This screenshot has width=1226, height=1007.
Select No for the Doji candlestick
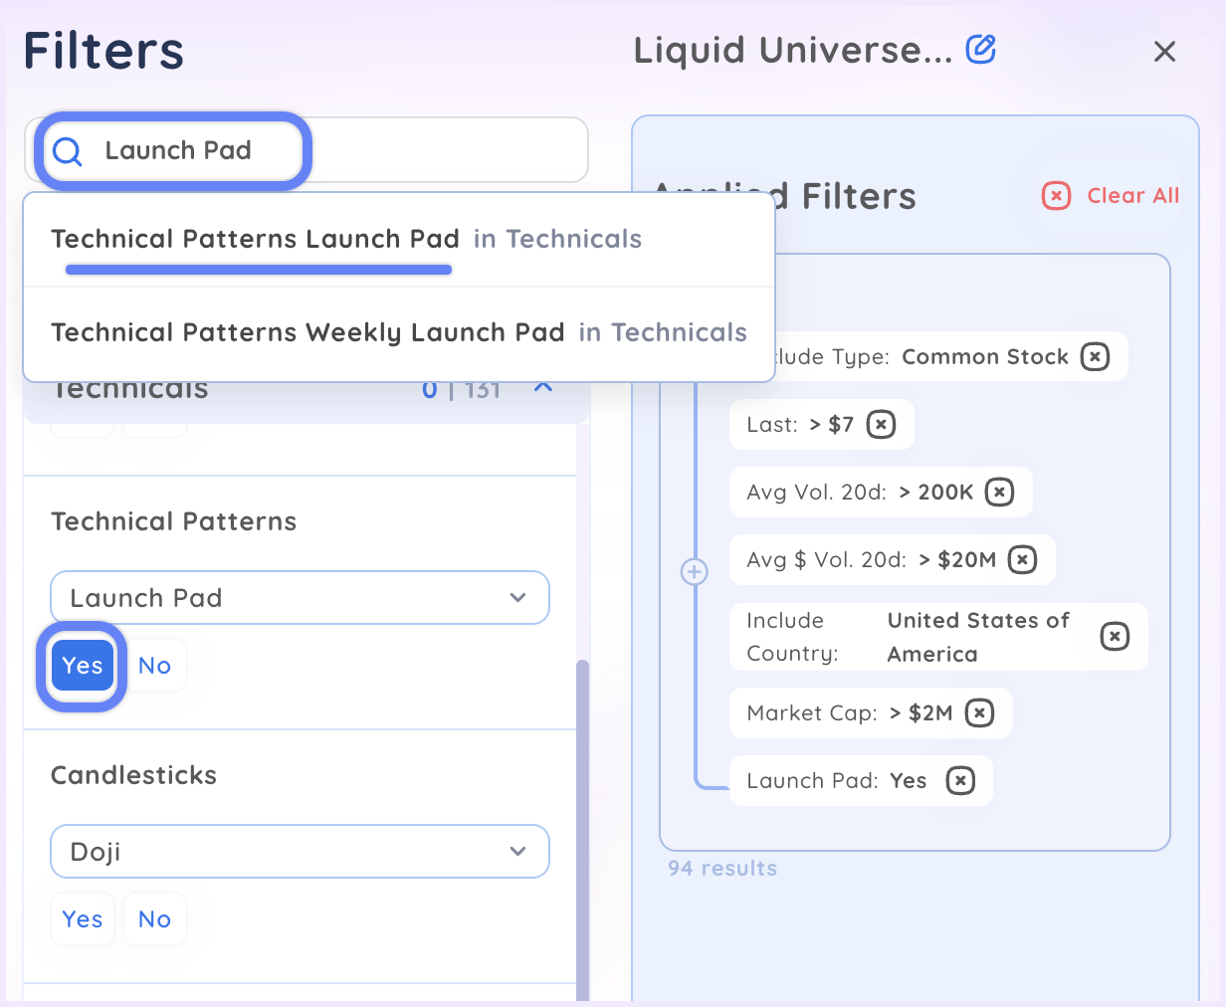[154, 918]
